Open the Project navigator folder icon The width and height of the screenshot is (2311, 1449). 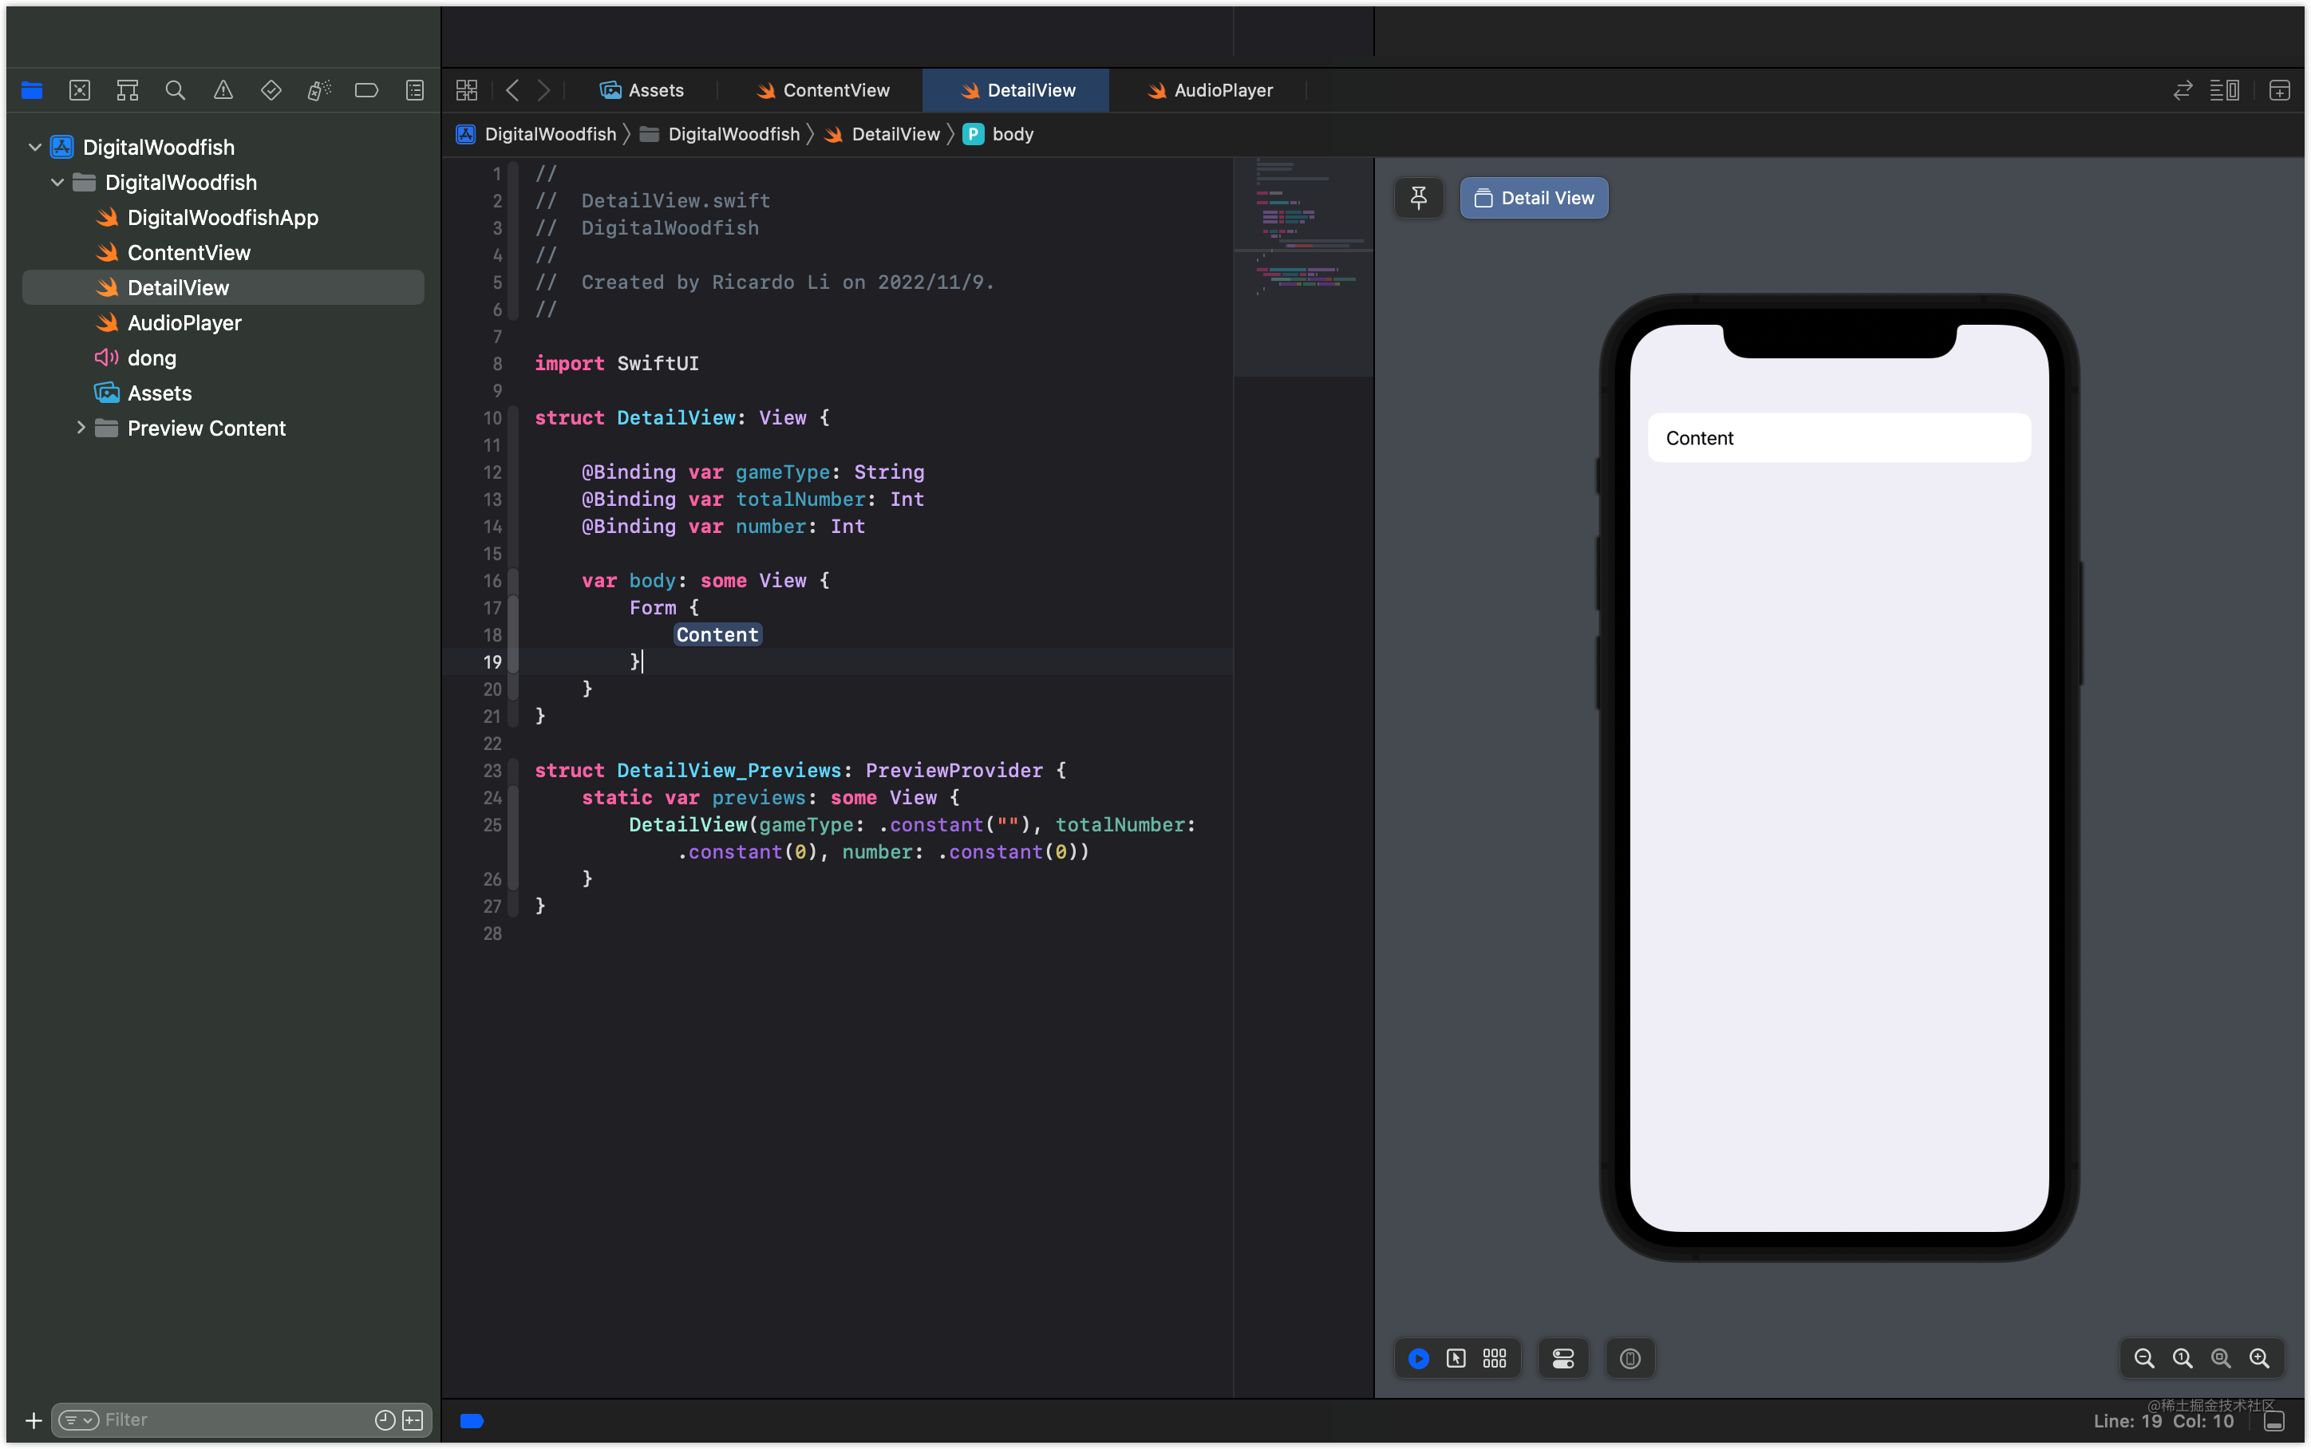(x=32, y=90)
